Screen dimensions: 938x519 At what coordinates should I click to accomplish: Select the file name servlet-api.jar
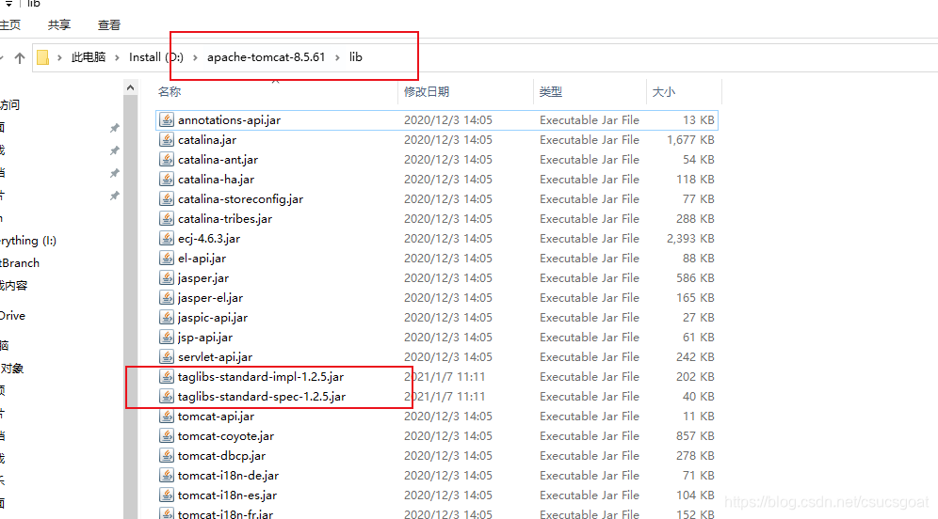click(216, 357)
